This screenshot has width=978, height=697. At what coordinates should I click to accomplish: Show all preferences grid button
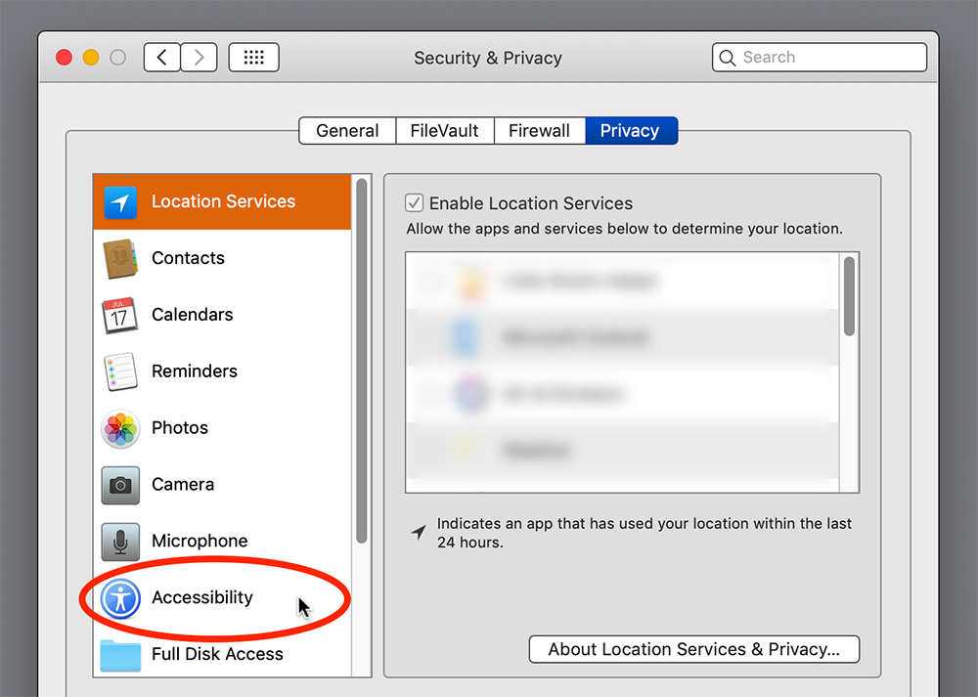(x=253, y=58)
